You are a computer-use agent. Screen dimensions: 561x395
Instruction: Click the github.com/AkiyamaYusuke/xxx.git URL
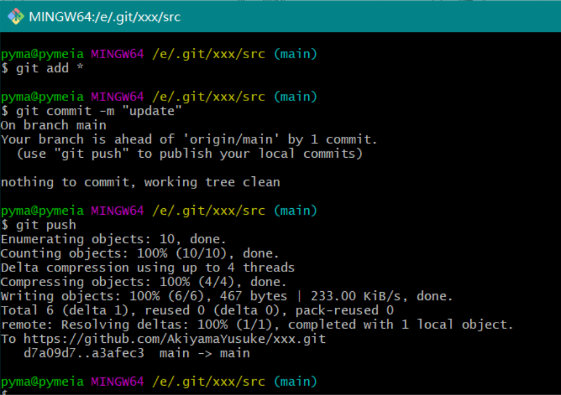175,338
